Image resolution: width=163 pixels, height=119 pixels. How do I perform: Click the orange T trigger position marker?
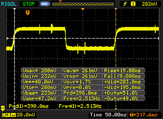click(28, 13)
